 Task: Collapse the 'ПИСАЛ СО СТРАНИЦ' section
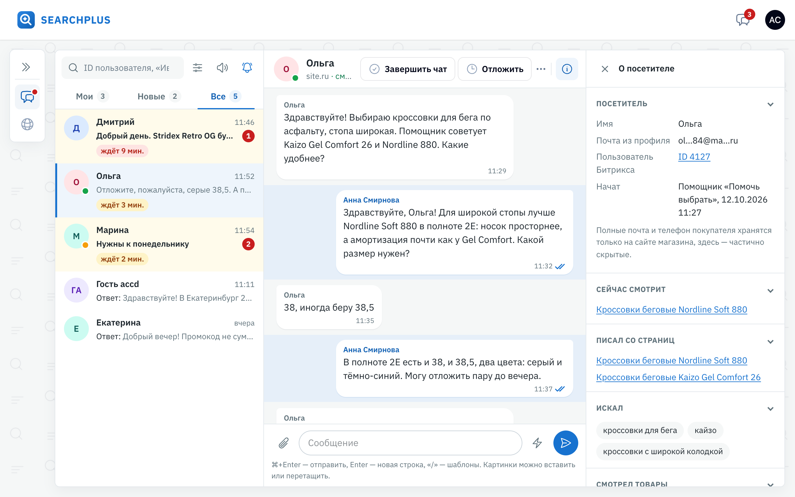[x=770, y=341]
